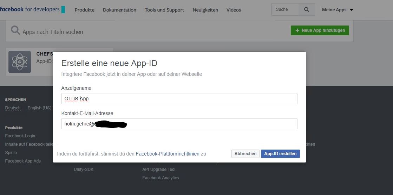
Task: Open the Videos menu item
Action: (234, 10)
